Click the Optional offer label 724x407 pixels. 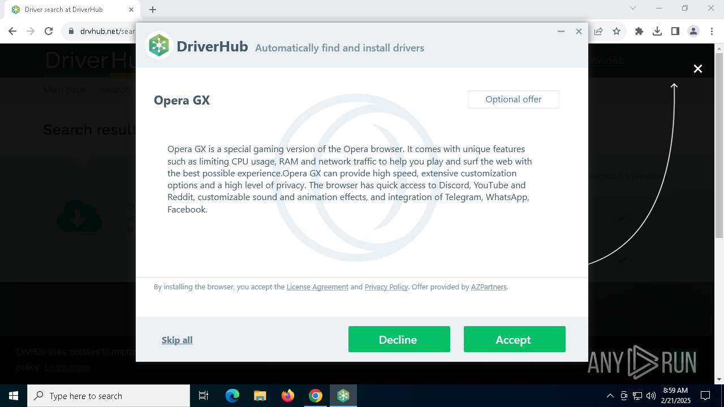coord(514,99)
